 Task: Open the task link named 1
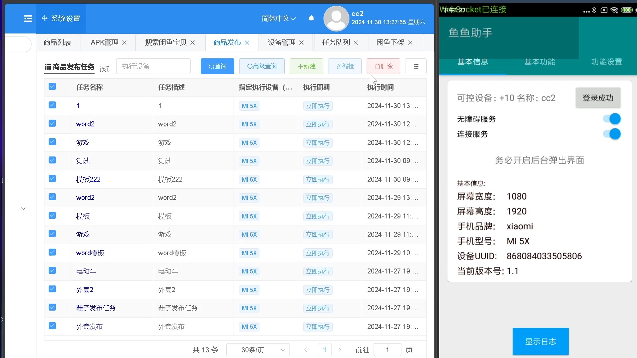tap(78, 106)
